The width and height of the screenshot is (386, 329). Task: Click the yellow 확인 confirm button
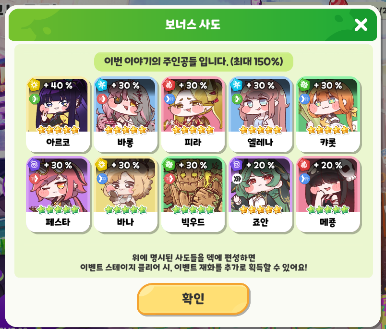[x=193, y=299]
